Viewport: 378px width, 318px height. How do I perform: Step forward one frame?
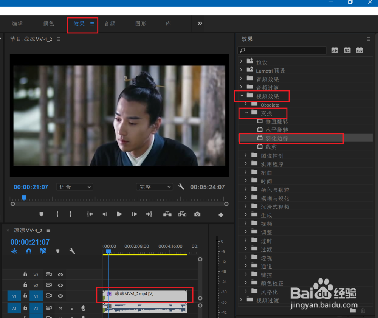(135, 214)
